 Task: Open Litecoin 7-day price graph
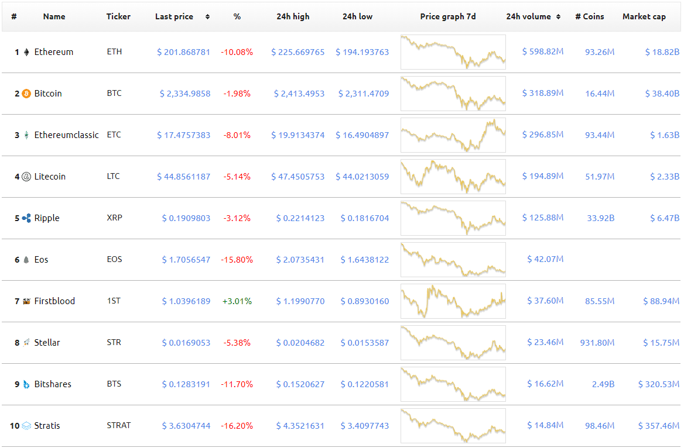point(453,177)
